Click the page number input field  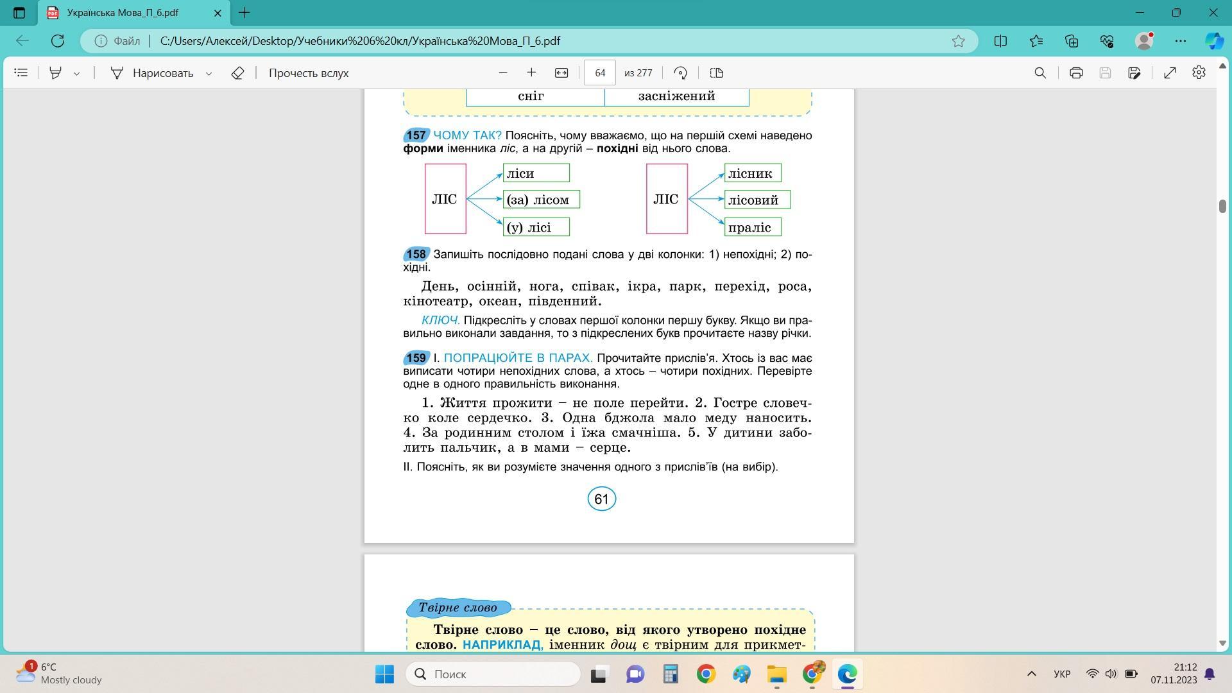(599, 73)
